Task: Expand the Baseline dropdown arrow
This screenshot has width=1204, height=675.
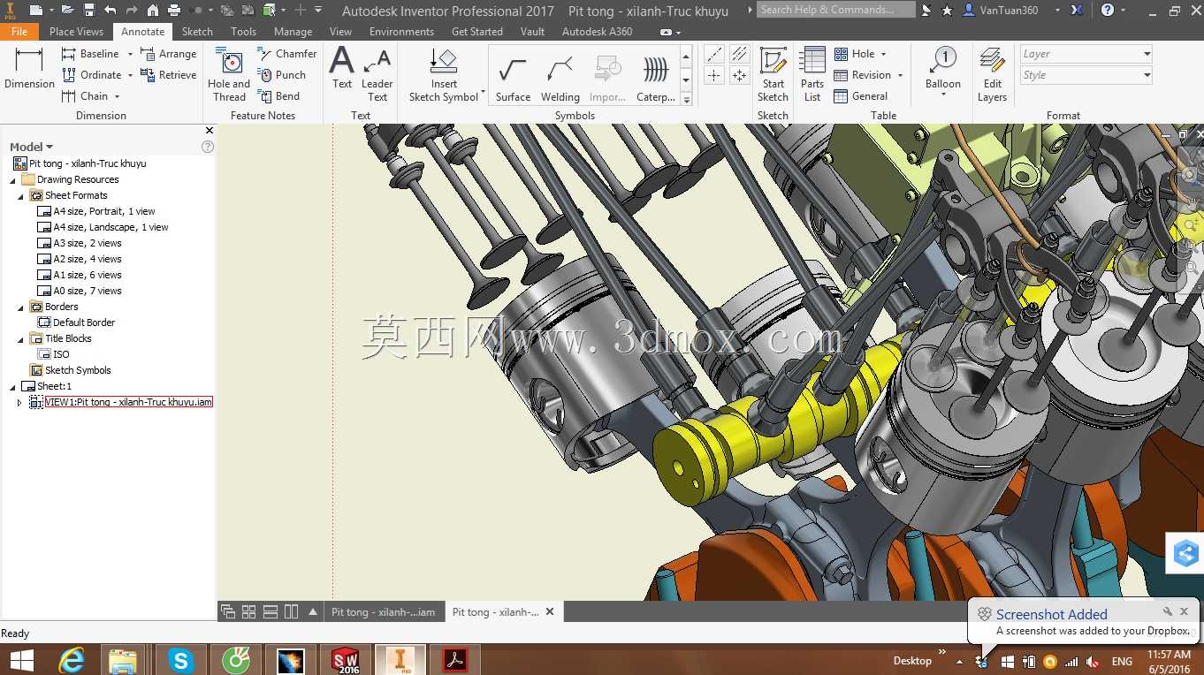Action: (x=130, y=54)
